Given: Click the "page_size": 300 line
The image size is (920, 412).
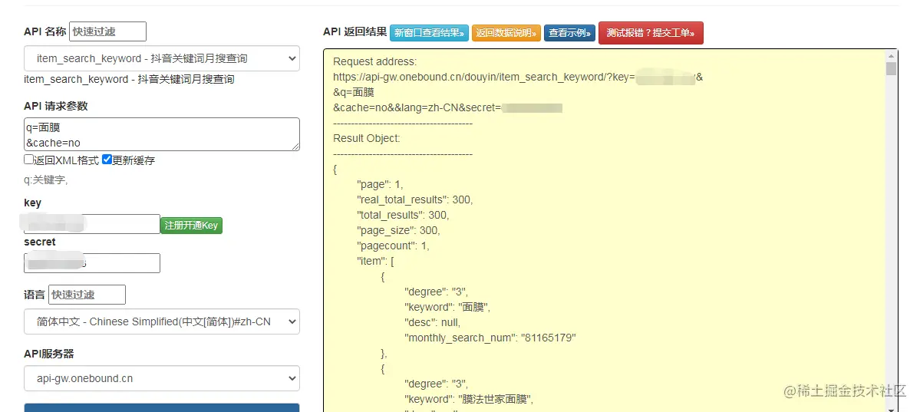Looking at the screenshot, I should [x=398, y=231].
